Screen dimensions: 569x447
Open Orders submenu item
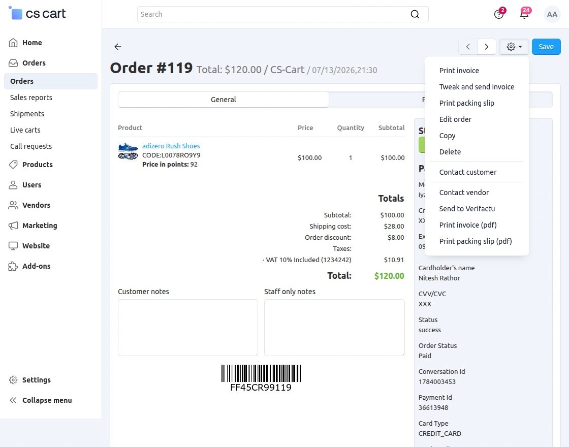pos(51,81)
